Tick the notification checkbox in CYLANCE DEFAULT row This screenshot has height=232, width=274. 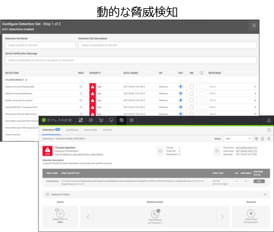202,80
